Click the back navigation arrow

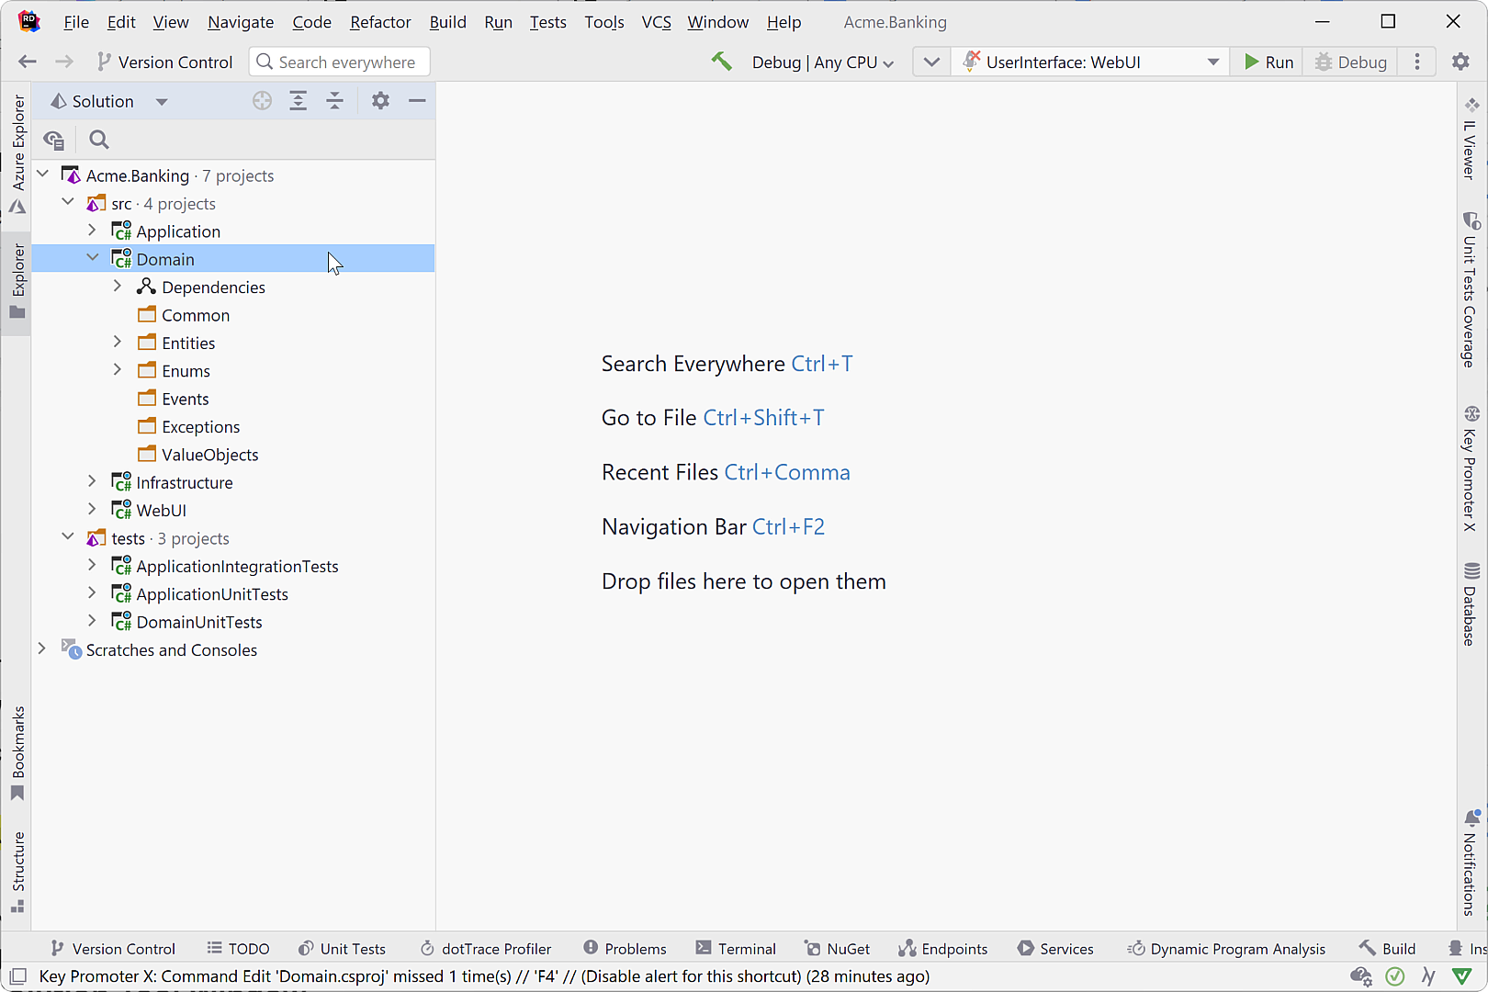[28, 62]
